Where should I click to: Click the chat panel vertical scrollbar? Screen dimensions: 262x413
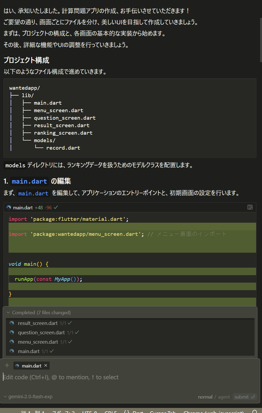pyautogui.click(x=261, y=40)
